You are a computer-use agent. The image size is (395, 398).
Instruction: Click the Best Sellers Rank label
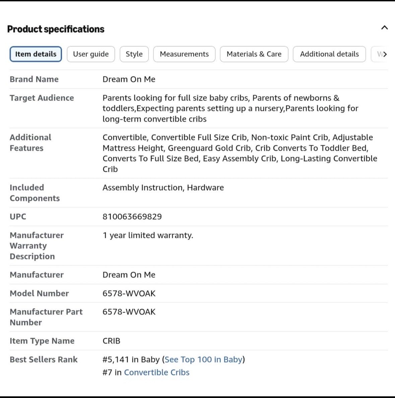(x=44, y=359)
